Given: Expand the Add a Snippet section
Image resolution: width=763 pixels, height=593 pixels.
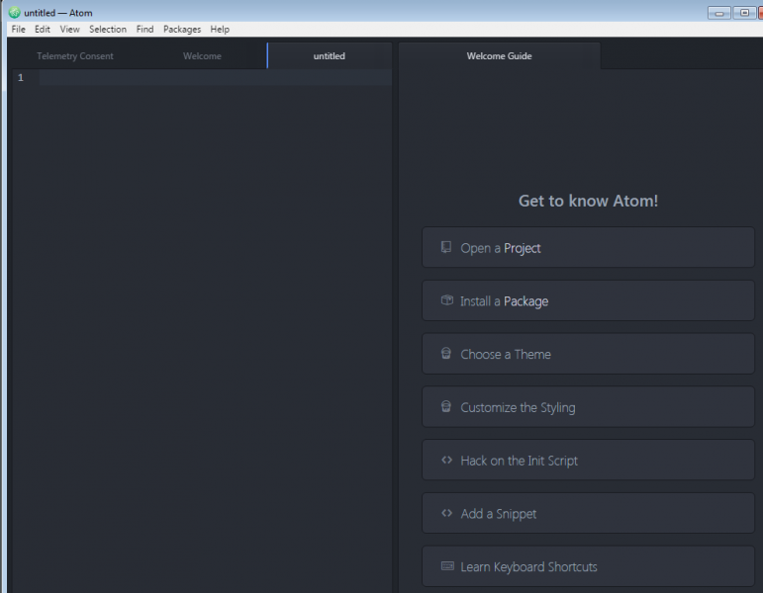Looking at the screenshot, I should [x=588, y=513].
